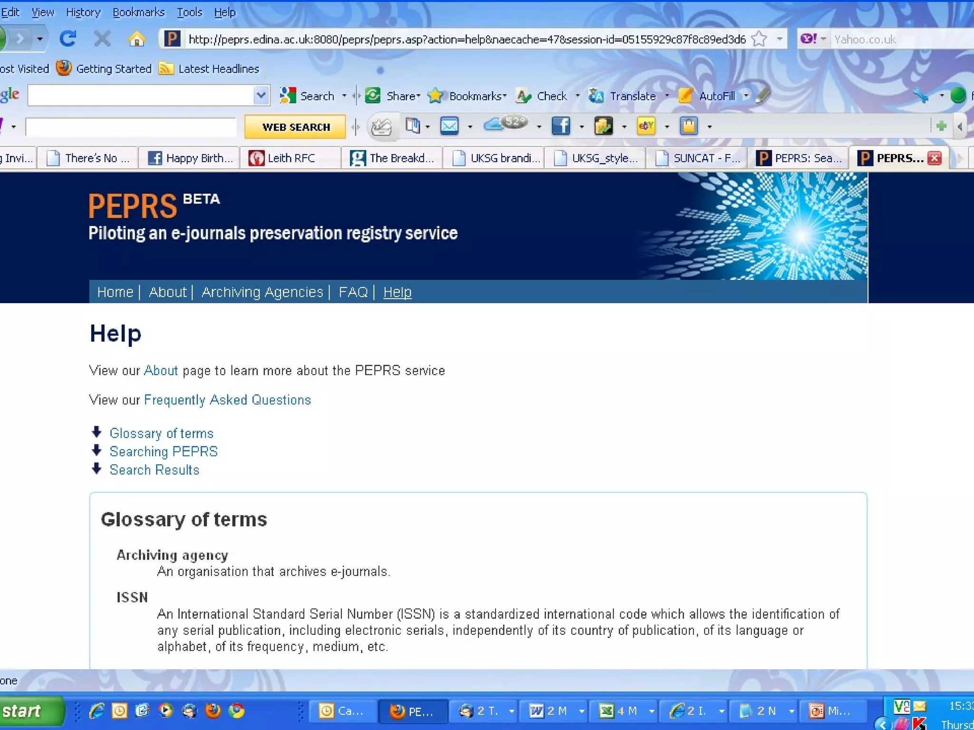The height and width of the screenshot is (730, 974).
Task: Click the eBay icon in toolbar
Action: pyautogui.click(x=646, y=126)
